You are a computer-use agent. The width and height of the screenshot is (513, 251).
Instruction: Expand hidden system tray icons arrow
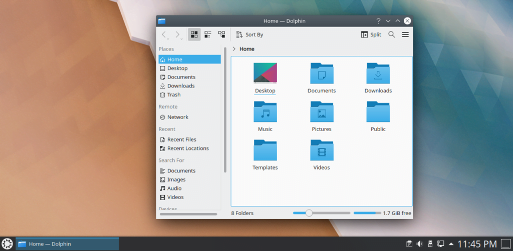(451, 244)
